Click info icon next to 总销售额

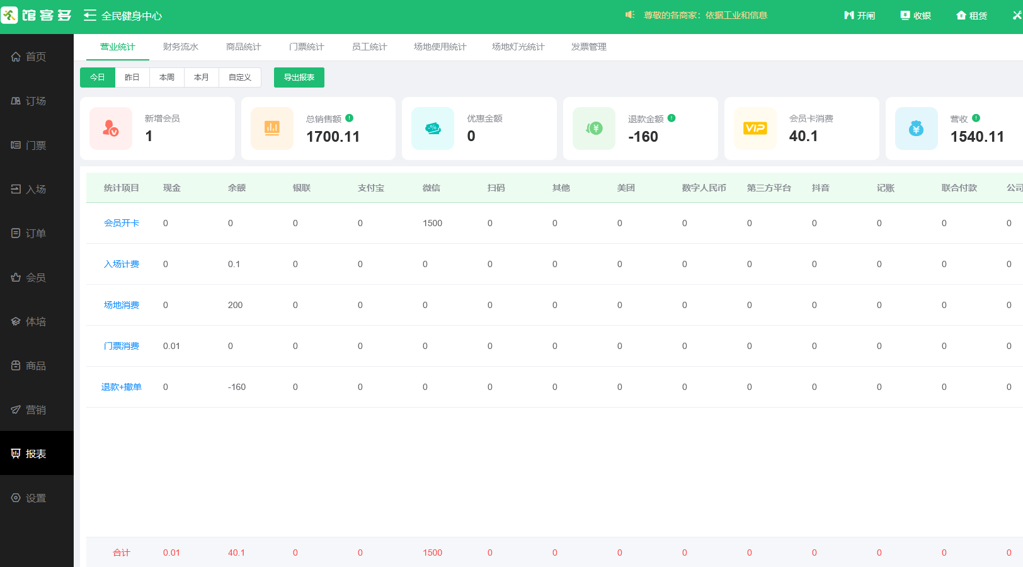(350, 118)
